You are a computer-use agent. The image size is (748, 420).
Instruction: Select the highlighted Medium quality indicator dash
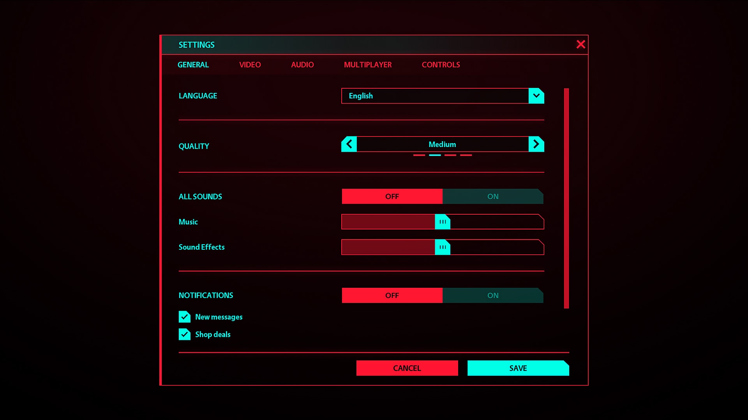pos(435,154)
